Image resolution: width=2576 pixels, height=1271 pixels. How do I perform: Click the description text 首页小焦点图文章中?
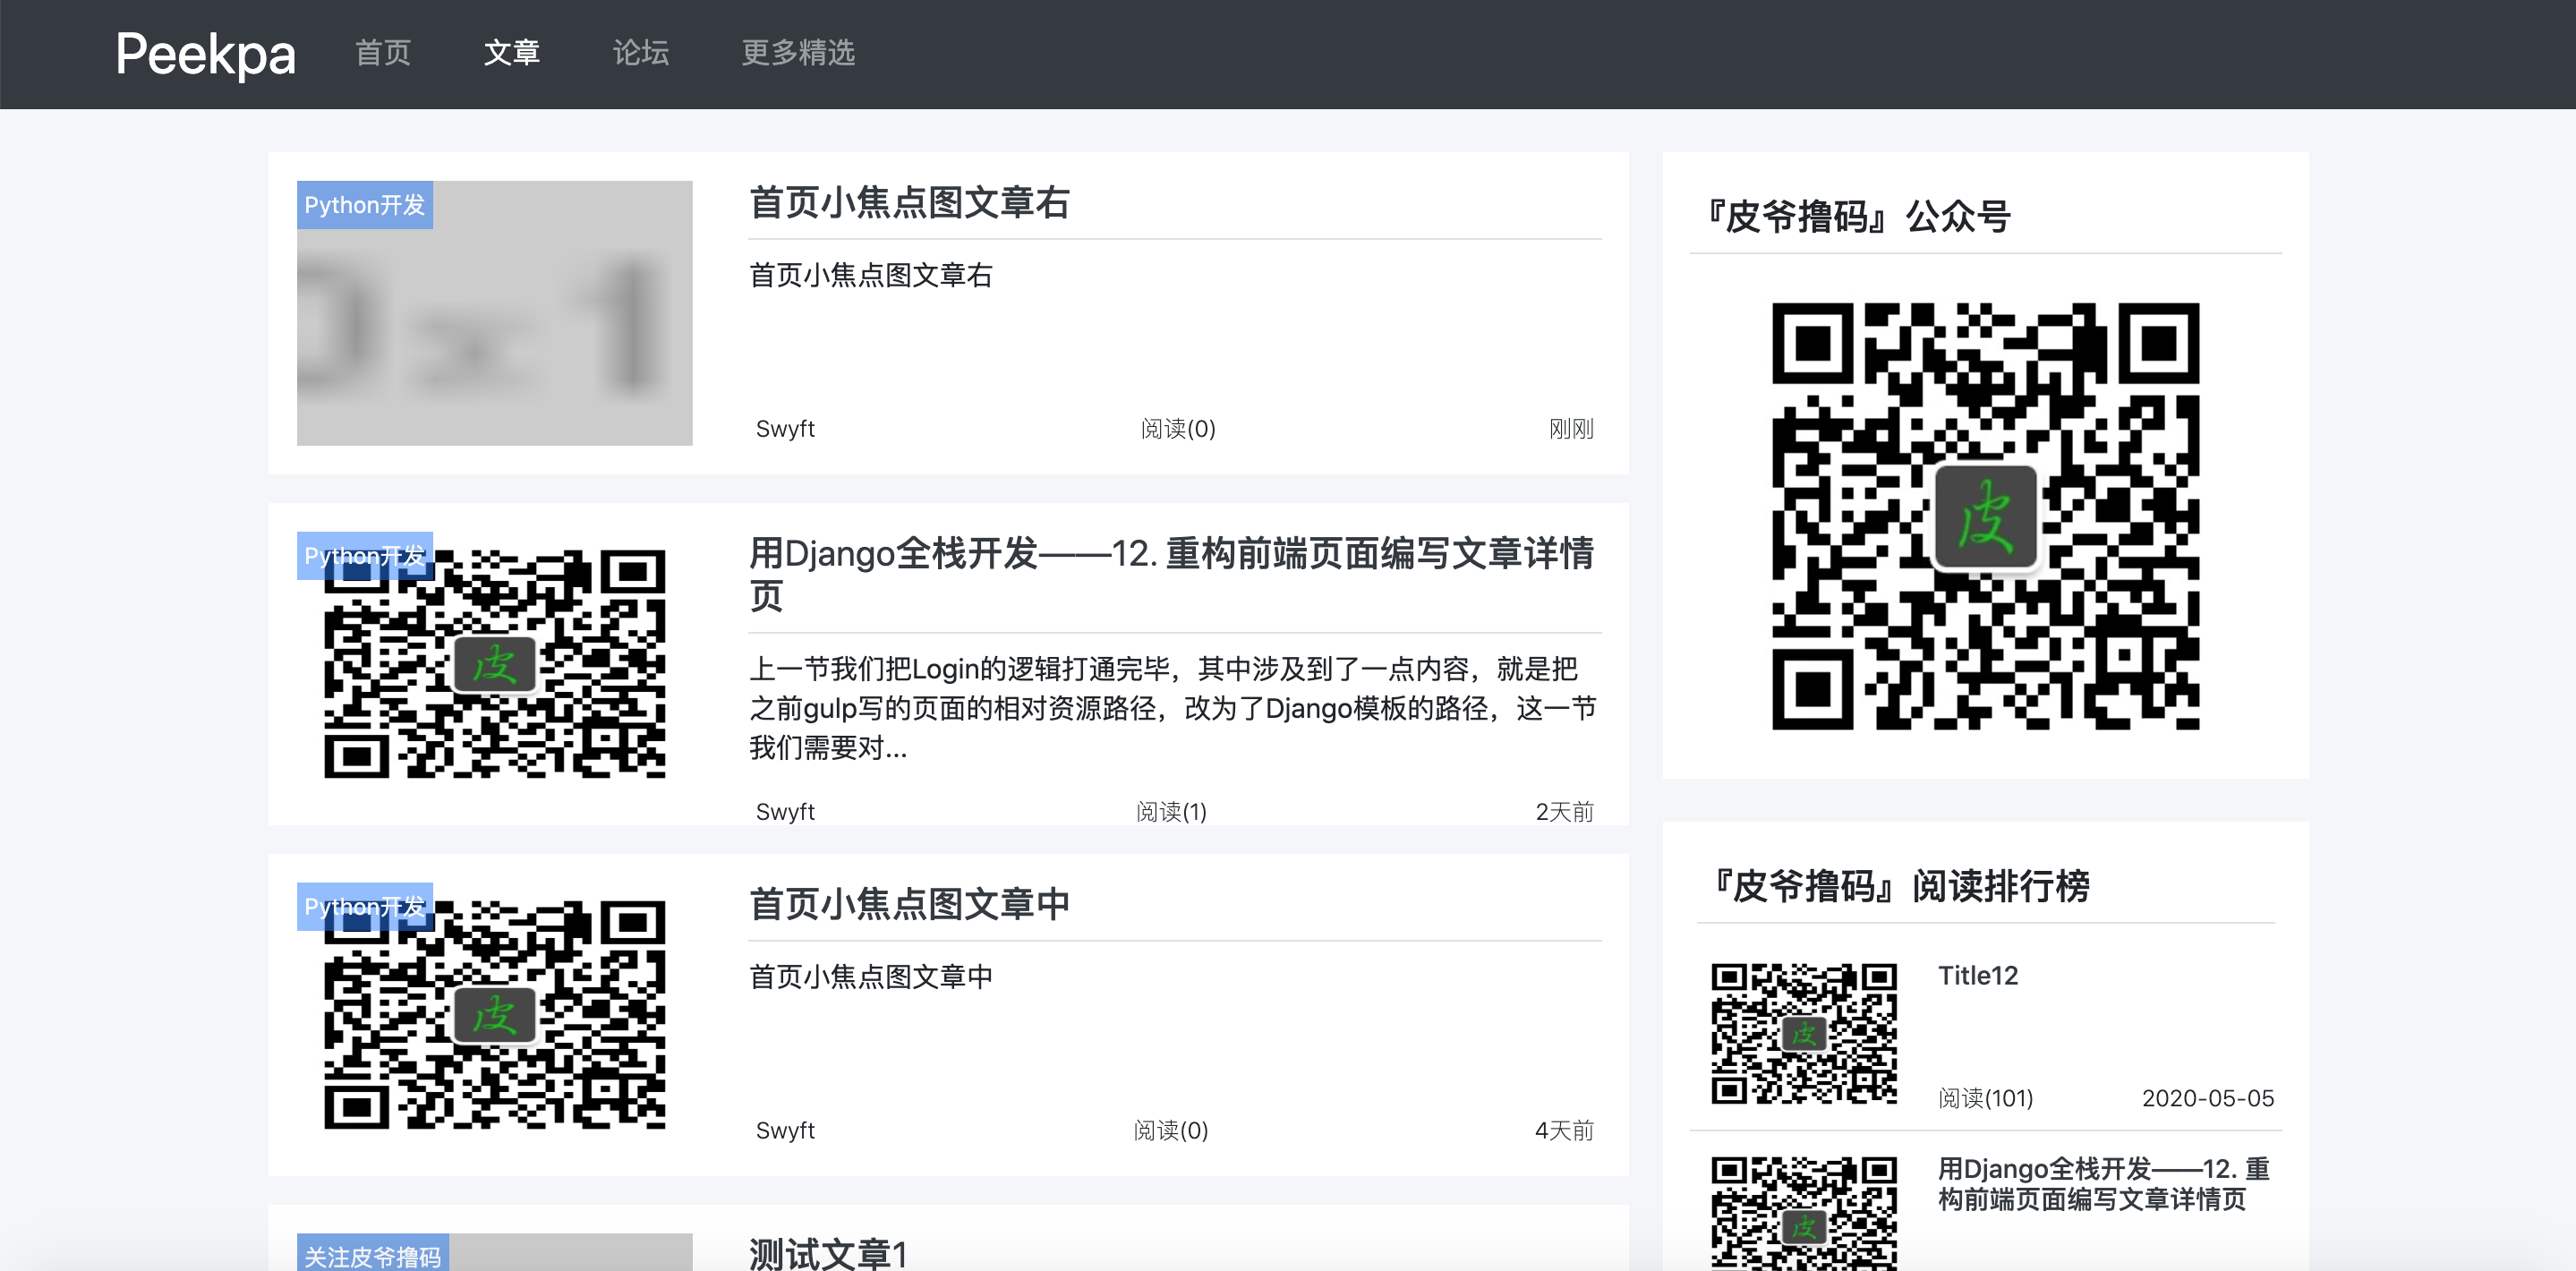tap(870, 977)
